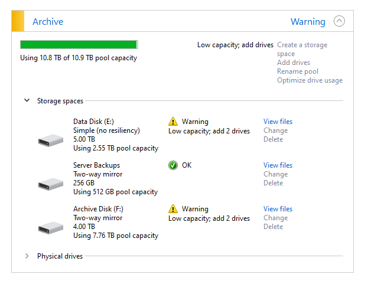This screenshot has height=281, width=365.
Task: Click 'Using 7.76 TB pool capacity'
Action: pyautogui.click(x=116, y=236)
